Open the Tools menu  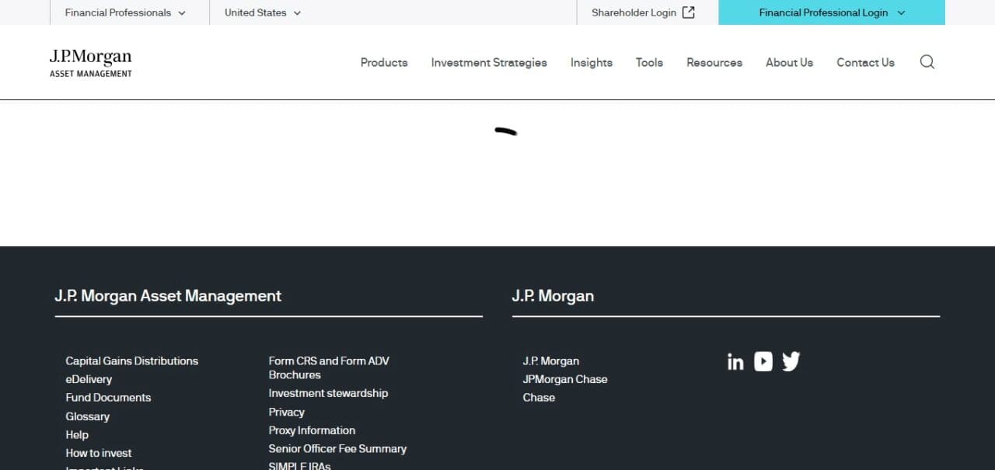pos(649,62)
